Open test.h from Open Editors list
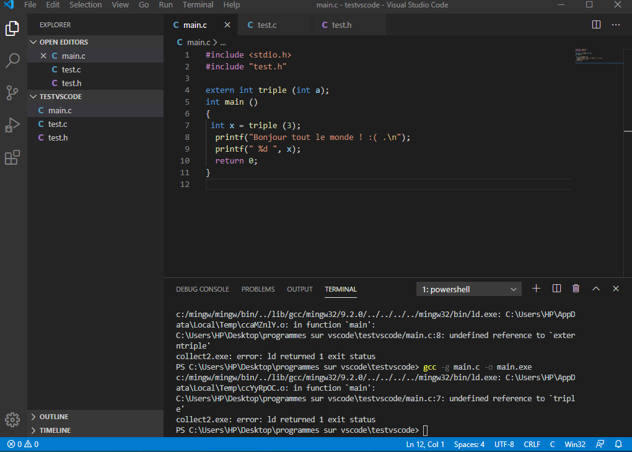The image size is (632, 452). click(95, 83)
